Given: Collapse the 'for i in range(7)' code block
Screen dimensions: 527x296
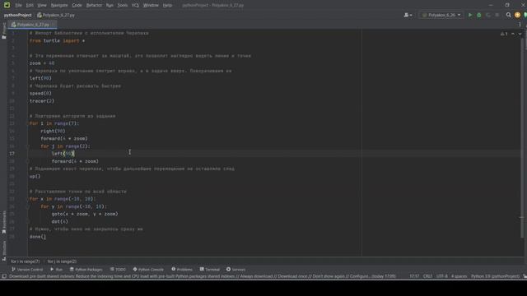Looking at the screenshot, I should pos(27,123).
